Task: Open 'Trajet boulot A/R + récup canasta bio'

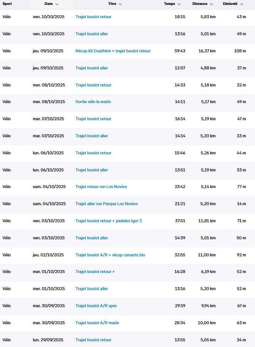Action: coord(110,255)
